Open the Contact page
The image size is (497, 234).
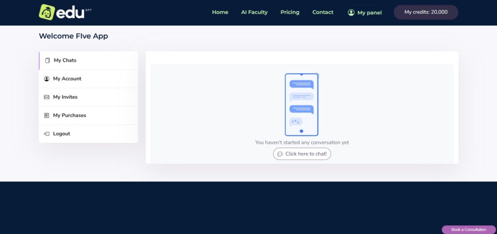[x=323, y=12]
